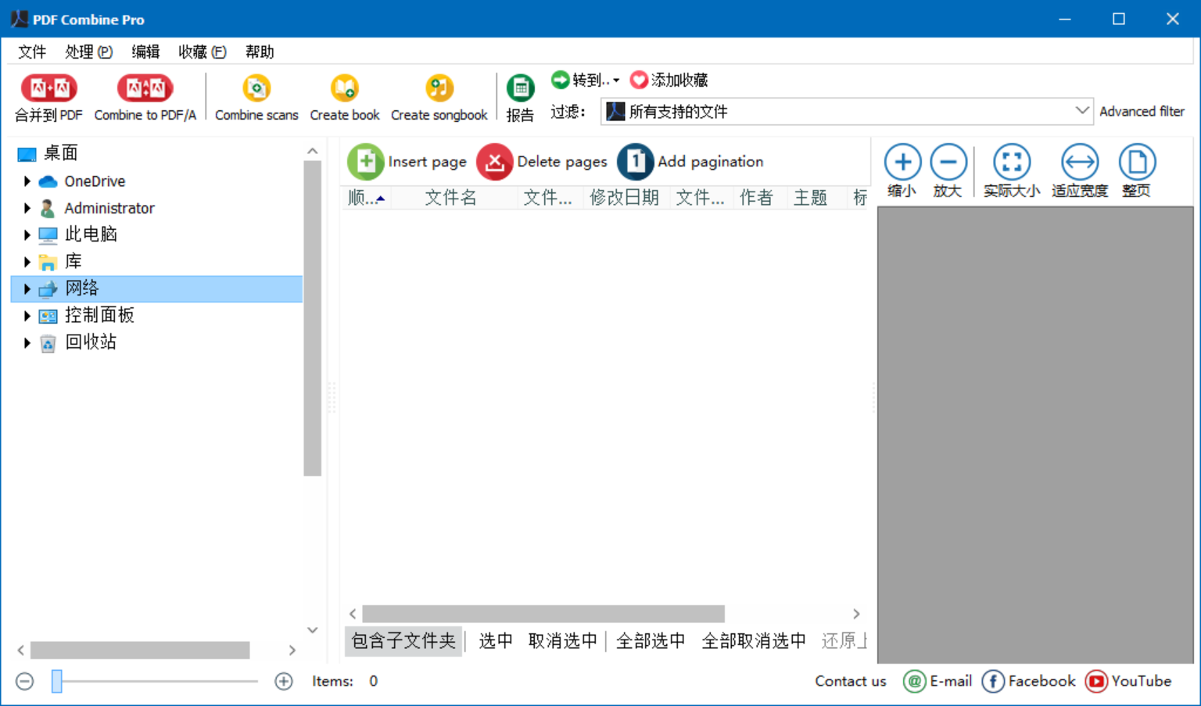Click 添加收藏 heart icon
This screenshot has height=706, width=1201.
click(639, 80)
